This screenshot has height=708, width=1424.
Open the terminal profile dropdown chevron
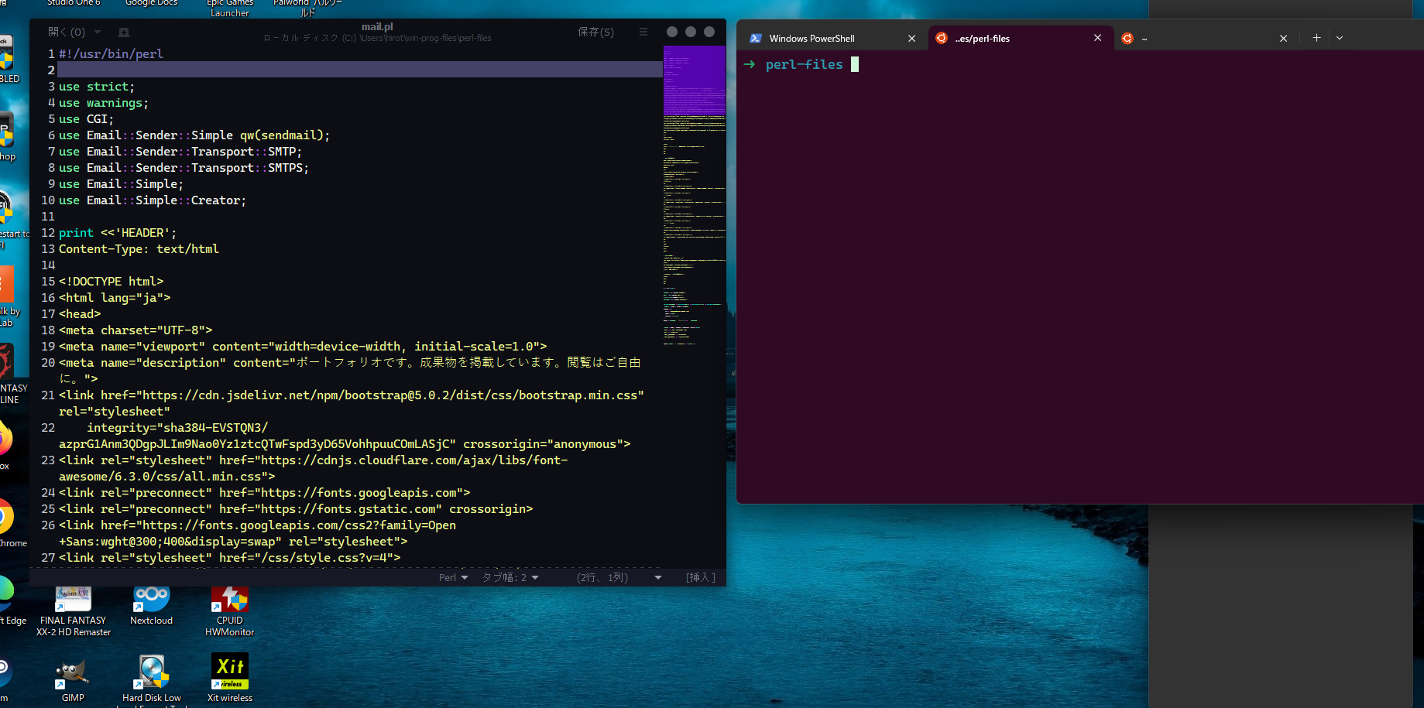1340,38
